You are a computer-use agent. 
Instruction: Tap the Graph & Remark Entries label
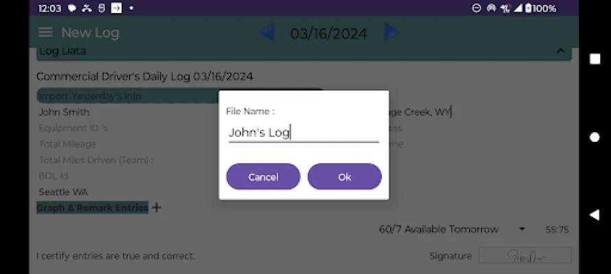pos(93,208)
